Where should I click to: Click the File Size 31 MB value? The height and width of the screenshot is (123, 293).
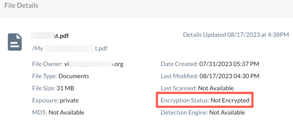coord(66,88)
